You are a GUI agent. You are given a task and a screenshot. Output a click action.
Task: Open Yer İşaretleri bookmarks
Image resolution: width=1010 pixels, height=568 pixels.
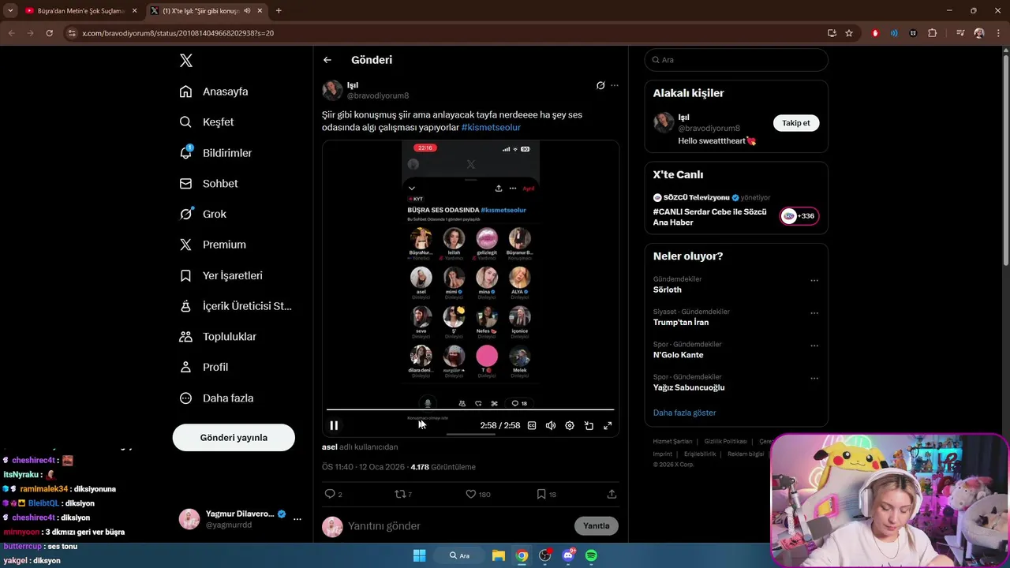pyautogui.click(x=221, y=275)
